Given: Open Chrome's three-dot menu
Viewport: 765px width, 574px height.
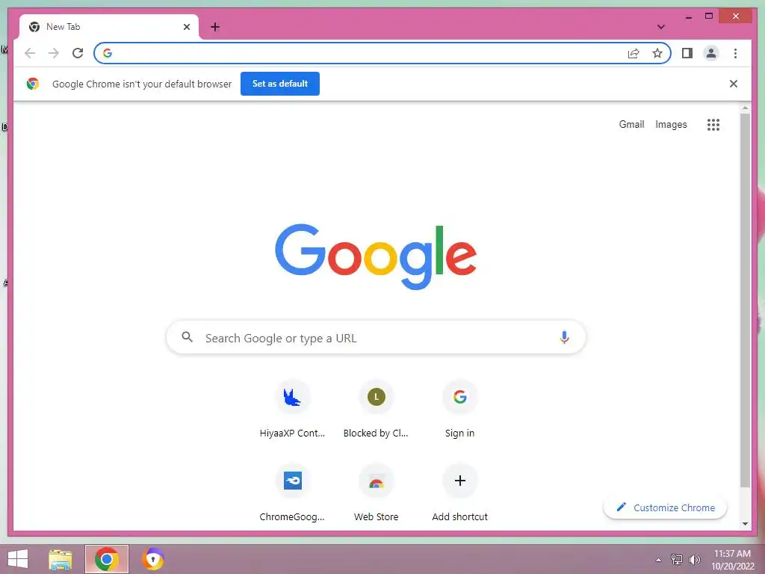Looking at the screenshot, I should [x=735, y=53].
